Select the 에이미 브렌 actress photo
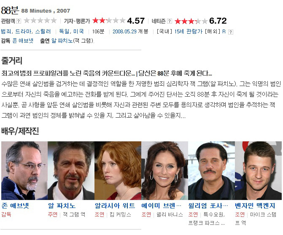 click(164, 170)
